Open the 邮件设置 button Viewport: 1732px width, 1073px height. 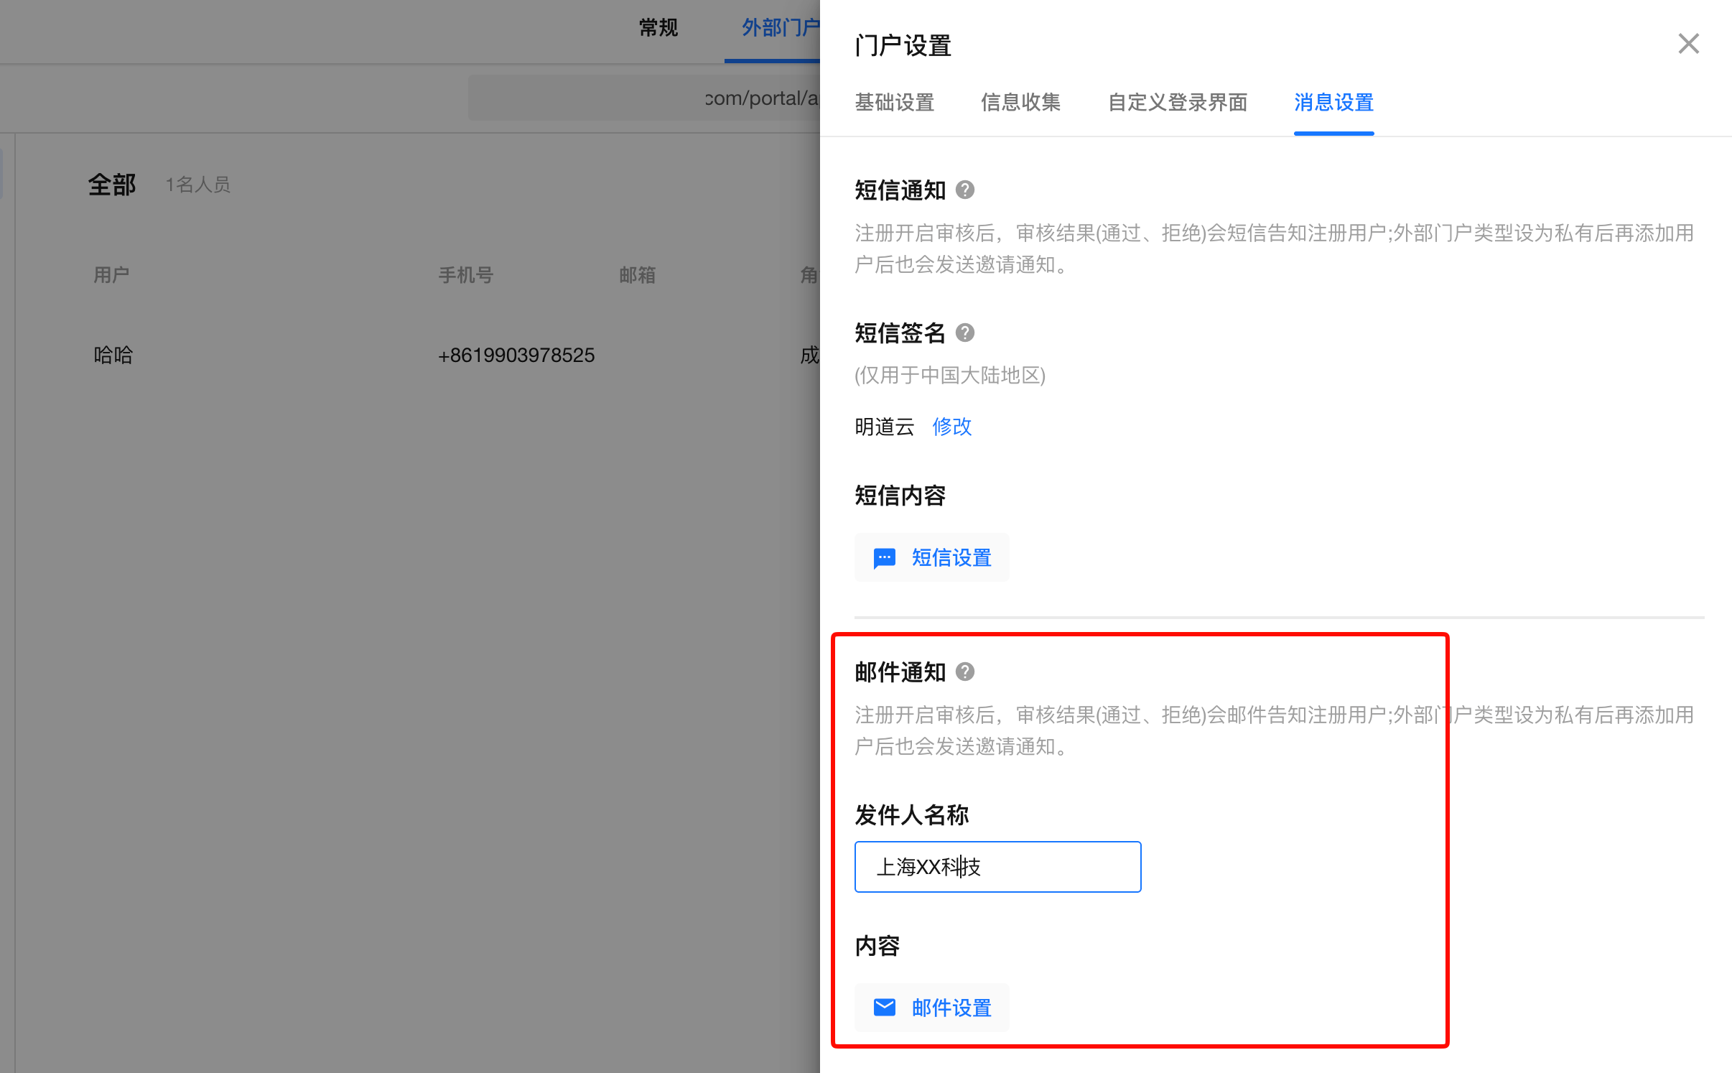(931, 1008)
